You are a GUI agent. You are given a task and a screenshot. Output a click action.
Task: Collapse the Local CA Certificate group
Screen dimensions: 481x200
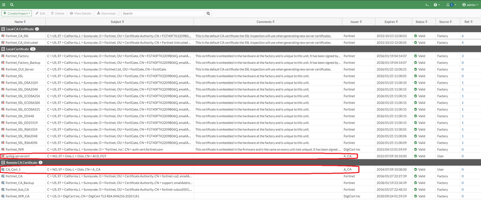point(3,29)
